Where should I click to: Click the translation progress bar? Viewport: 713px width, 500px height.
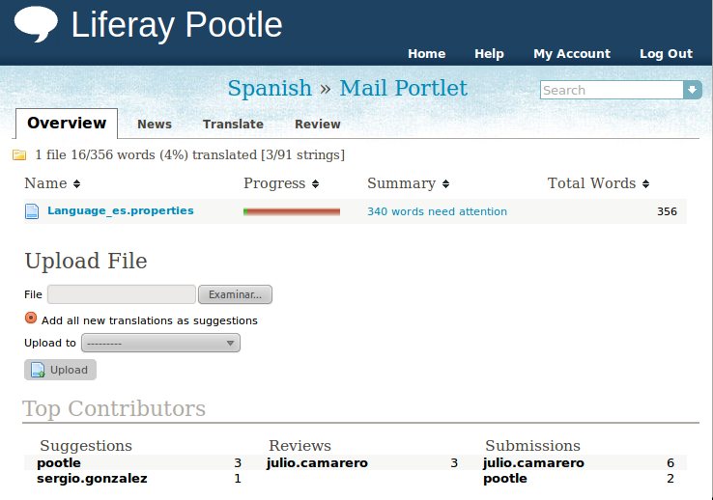point(292,211)
